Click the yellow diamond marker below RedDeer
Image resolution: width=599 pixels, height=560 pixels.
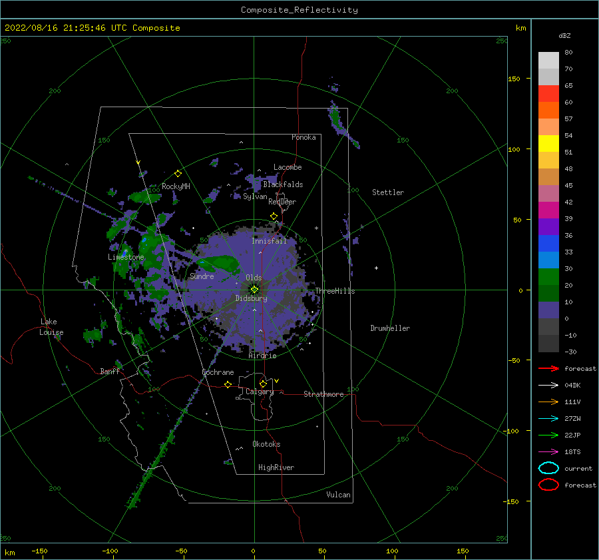click(x=274, y=216)
